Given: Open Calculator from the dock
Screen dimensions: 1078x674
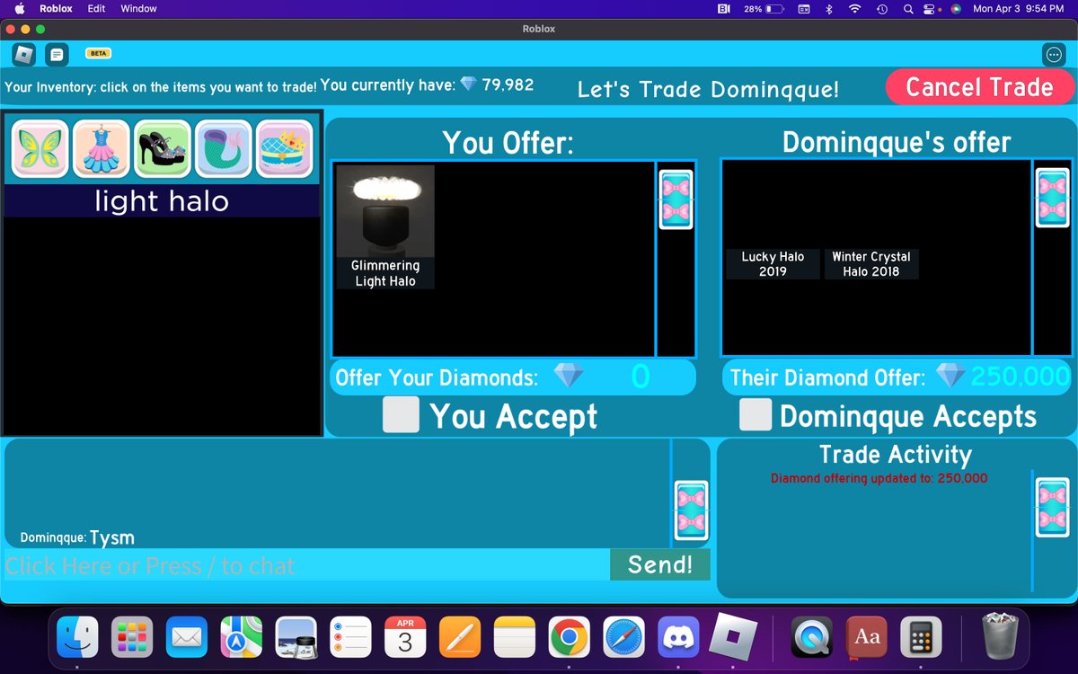Looking at the screenshot, I should coord(921,637).
